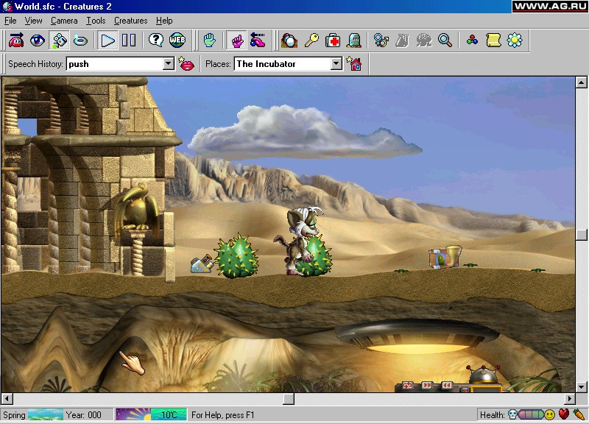Click the blue and yellow flower icon
589x424 pixels.
pyautogui.click(x=515, y=40)
